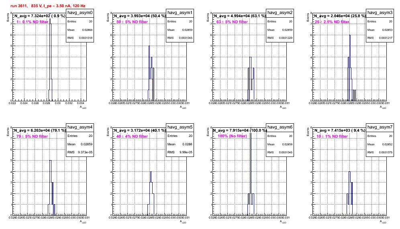
Task: Select the havg_asym1 stats box title
Action: pyautogui.click(x=180, y=13)
